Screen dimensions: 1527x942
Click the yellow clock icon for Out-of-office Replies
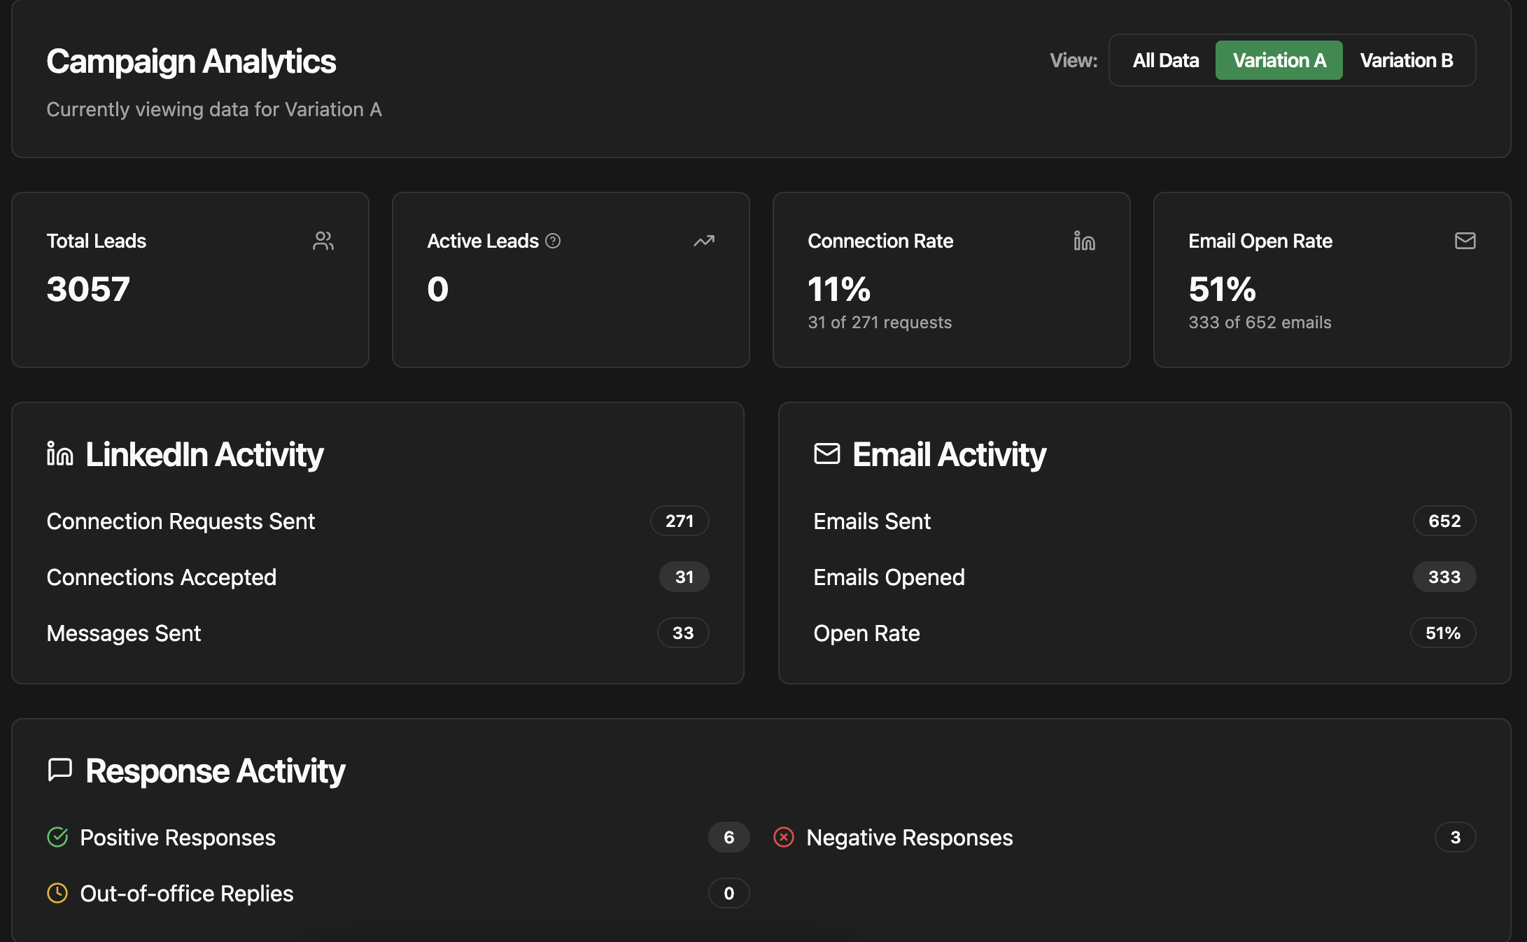tap(57, 893)
